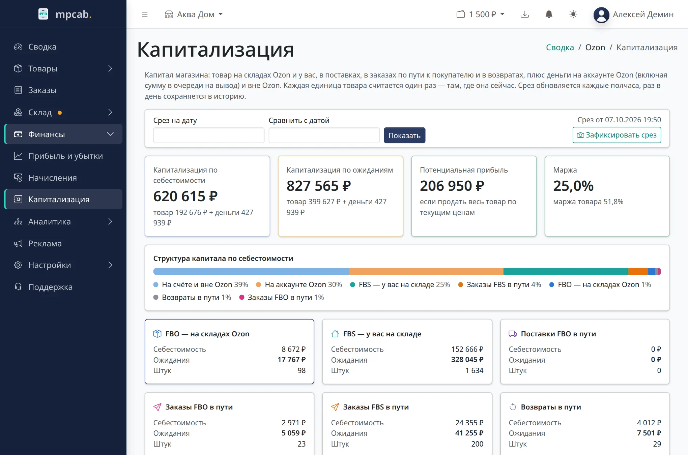Click the Склад boxes icon
Image resolution: width=688 pixels, height=455 pixels.
18,112
